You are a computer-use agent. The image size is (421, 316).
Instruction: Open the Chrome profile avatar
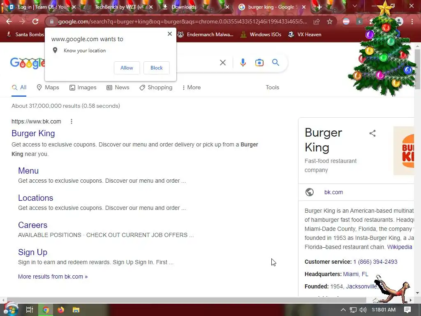(x=399, y=21)
